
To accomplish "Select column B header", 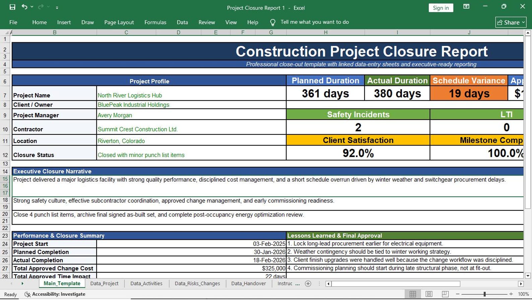I will pyautogui.click(x=55, y=33).
